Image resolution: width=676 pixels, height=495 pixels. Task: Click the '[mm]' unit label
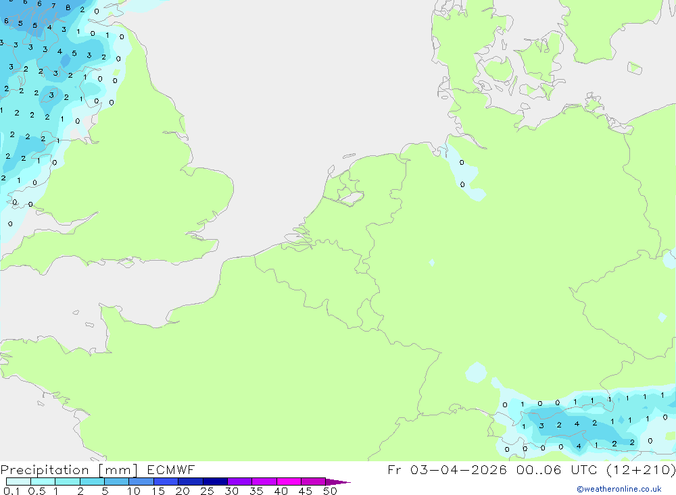[x=118, y=470]
